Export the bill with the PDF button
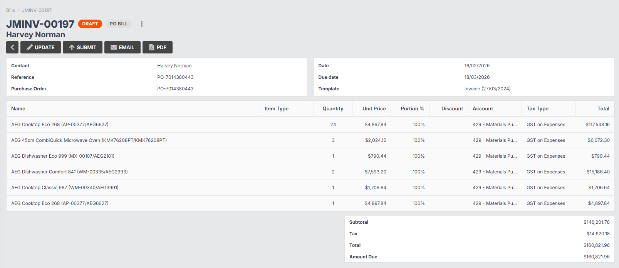The height and width of the screenshot is (268, 619). click(158, 47)
